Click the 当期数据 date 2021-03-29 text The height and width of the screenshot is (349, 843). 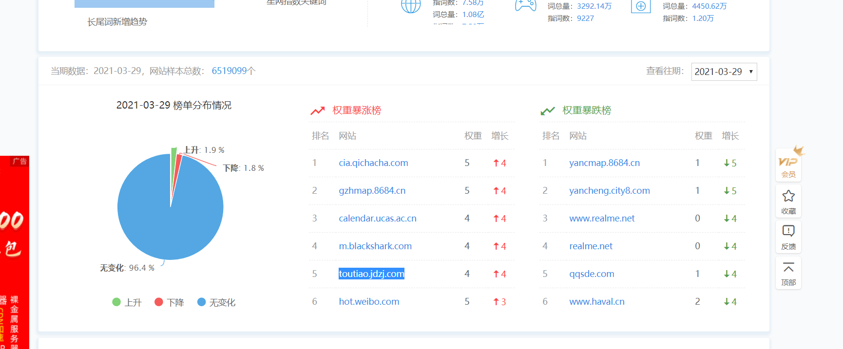click(117, 71)
